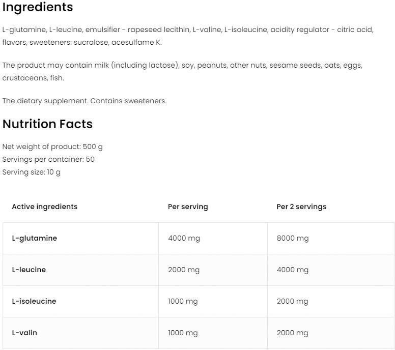
Task: Click the allergen warning paragraph about milk
Action: pos(182,72)
